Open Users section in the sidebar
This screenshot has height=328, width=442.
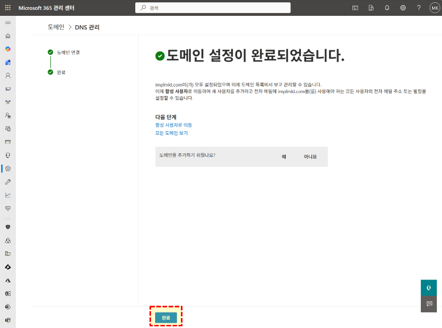pyautogui.click(x=8, y=76)
